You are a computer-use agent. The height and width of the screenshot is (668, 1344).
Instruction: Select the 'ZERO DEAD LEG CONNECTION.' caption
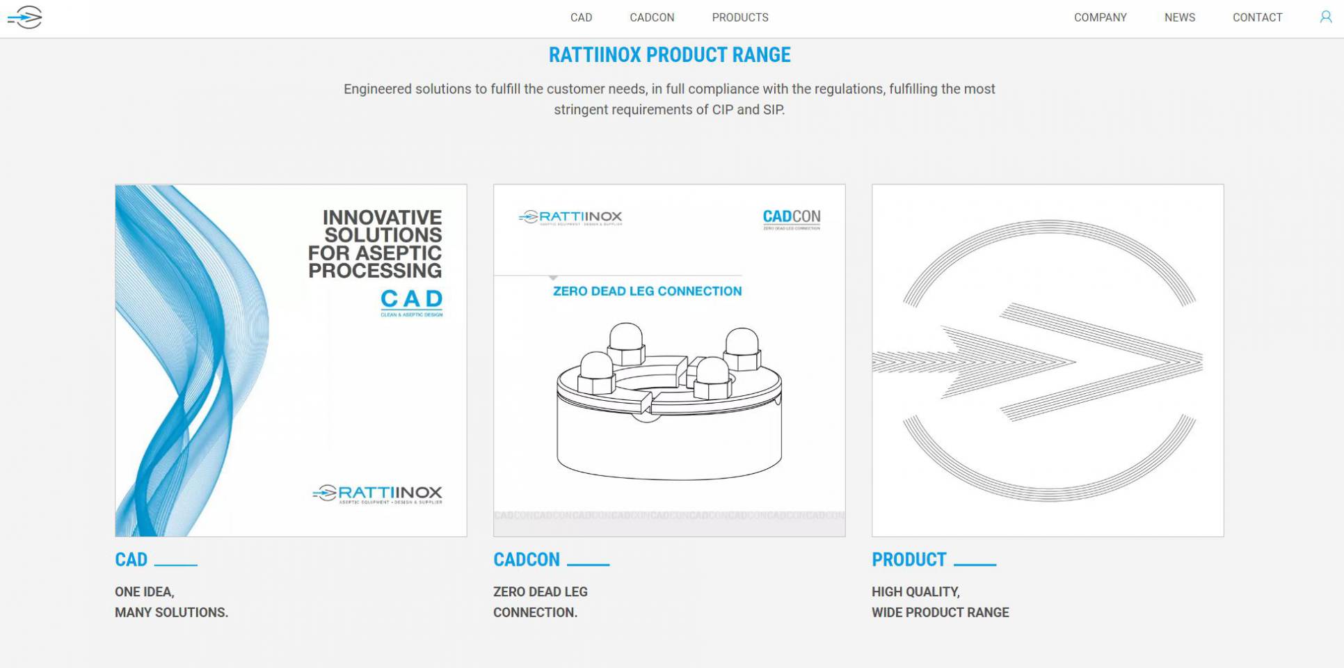click(x=541, y=602)
